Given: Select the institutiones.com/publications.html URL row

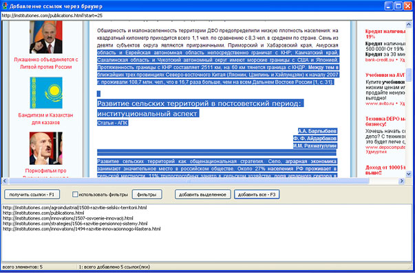Looking at the screenshot, I should [43, 213].
